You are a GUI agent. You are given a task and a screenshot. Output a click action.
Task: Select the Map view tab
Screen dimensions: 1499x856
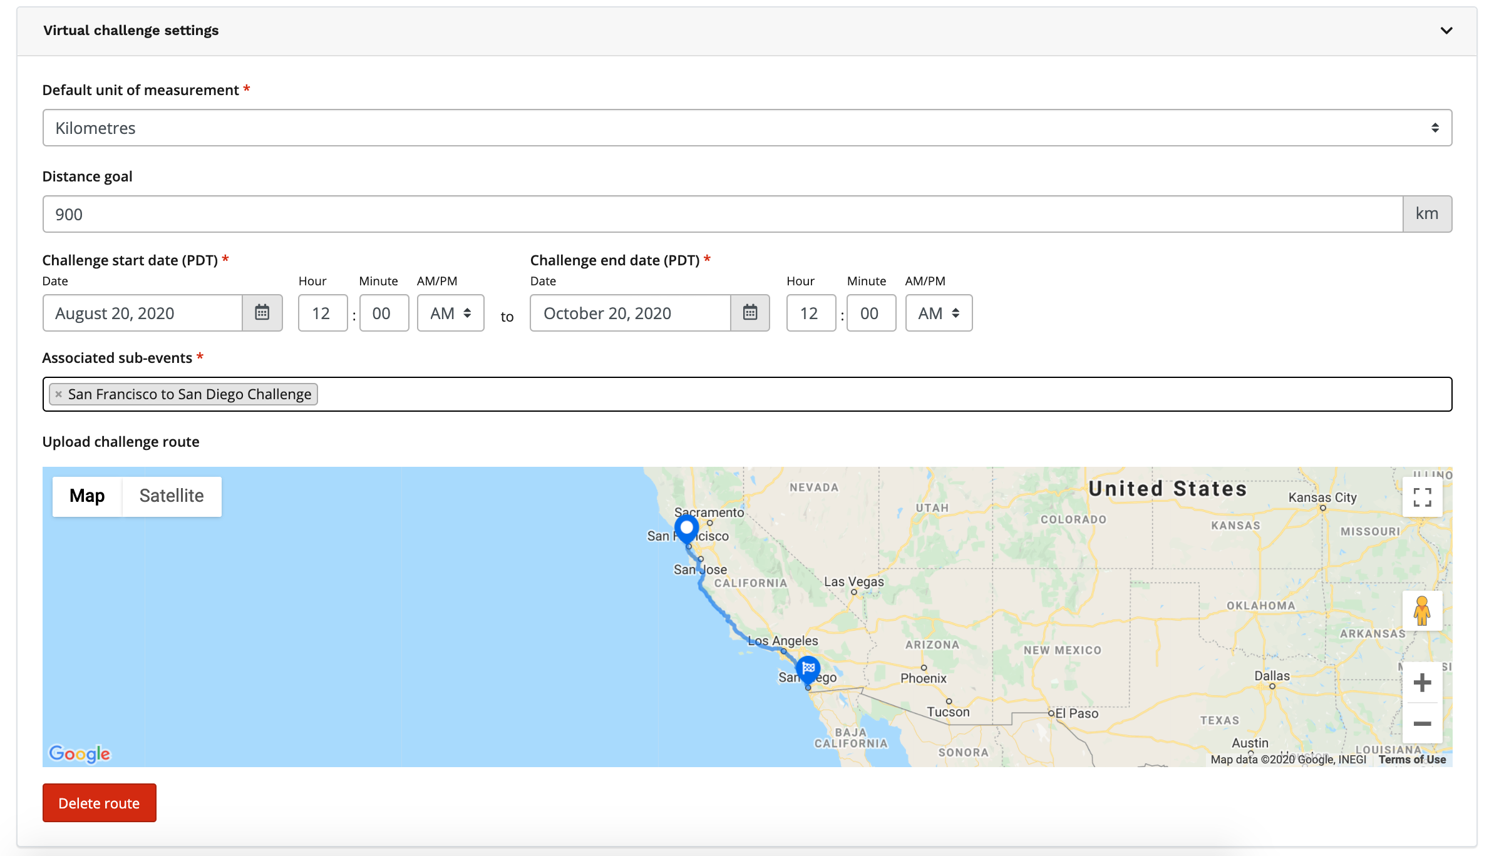coord(87,496)
